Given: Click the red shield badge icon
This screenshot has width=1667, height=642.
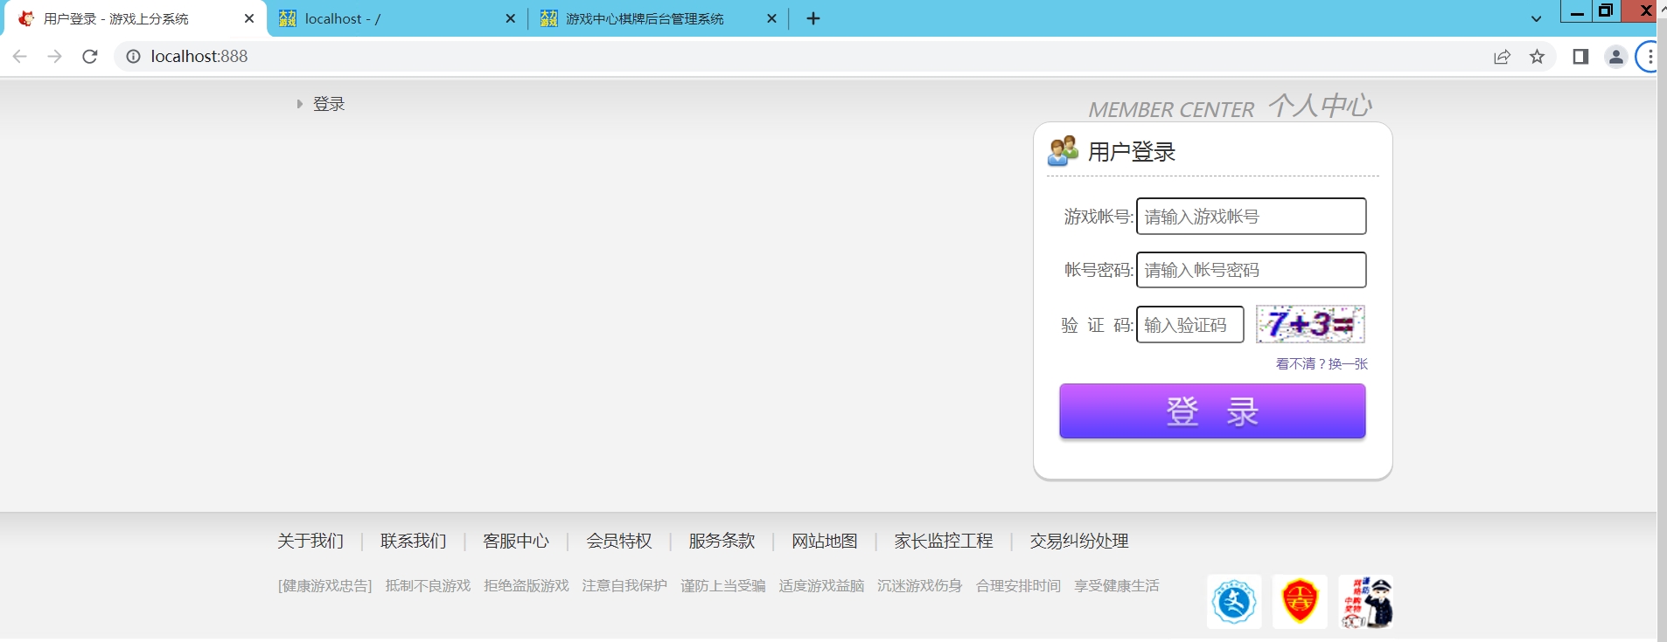Looking at the screenshot, I should (x=1300, y=602).
